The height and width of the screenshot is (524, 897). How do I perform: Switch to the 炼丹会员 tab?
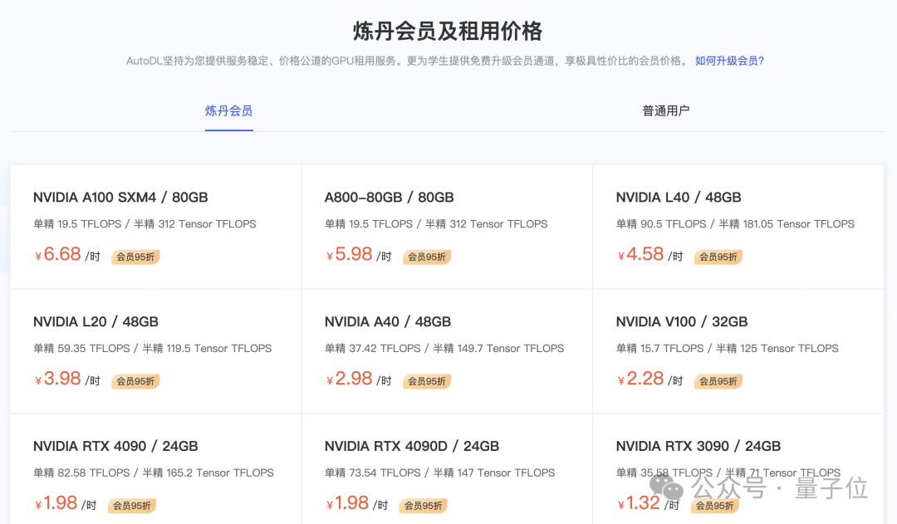coord(229,111)
